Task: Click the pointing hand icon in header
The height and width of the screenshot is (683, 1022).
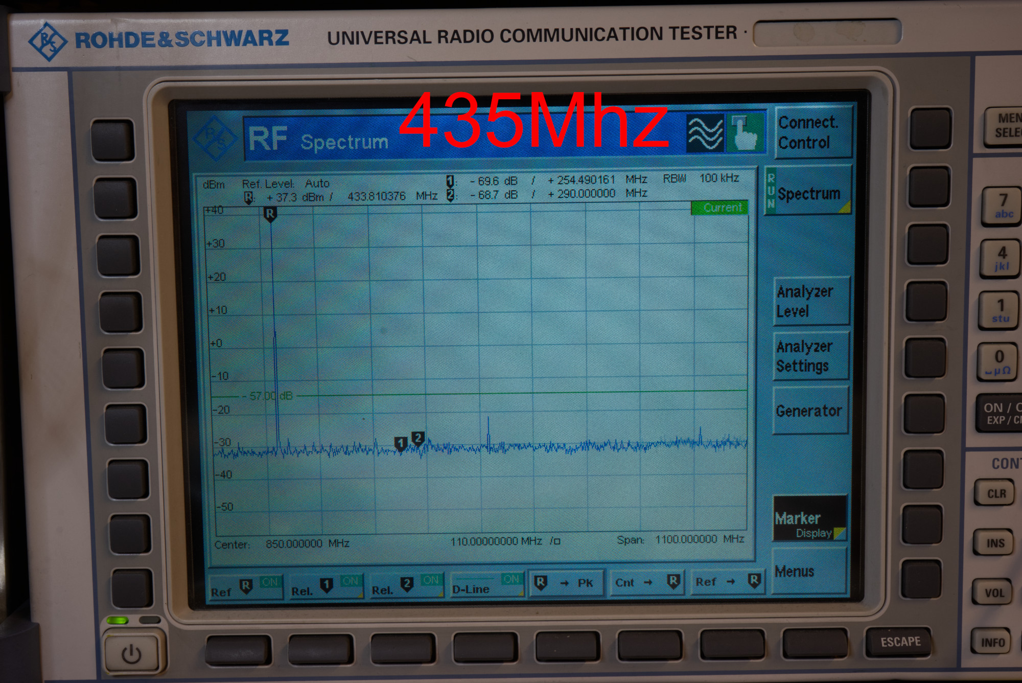Action: pos(745,133)
